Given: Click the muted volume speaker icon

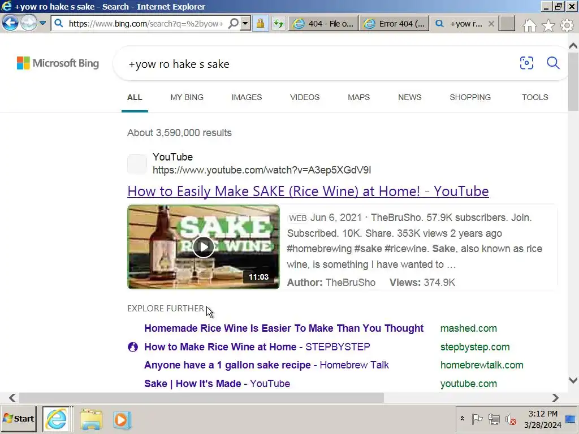Looking at the screenshot, I should click(511, 419).
